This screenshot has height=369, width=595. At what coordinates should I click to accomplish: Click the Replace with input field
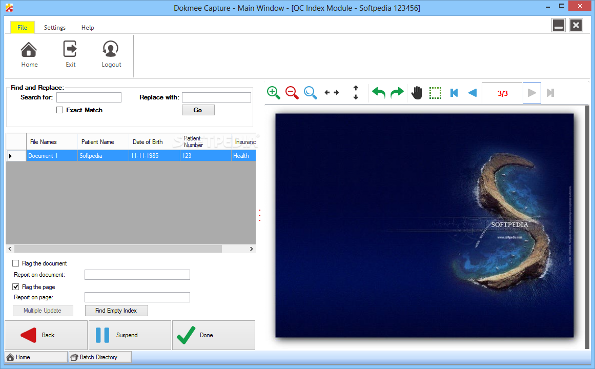click(216, 97)
